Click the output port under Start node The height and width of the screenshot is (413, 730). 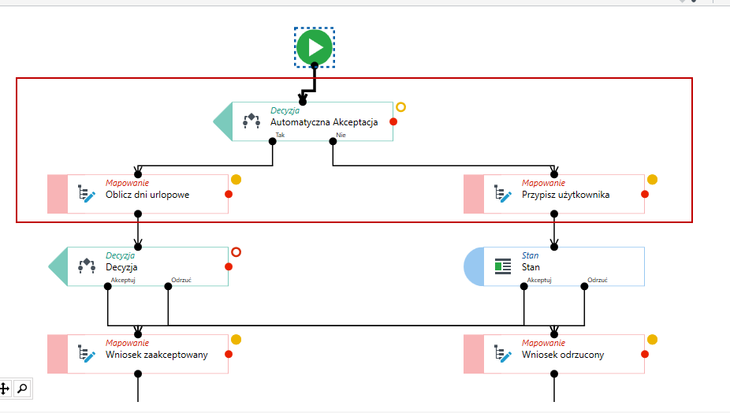click(x=315, y=65)
